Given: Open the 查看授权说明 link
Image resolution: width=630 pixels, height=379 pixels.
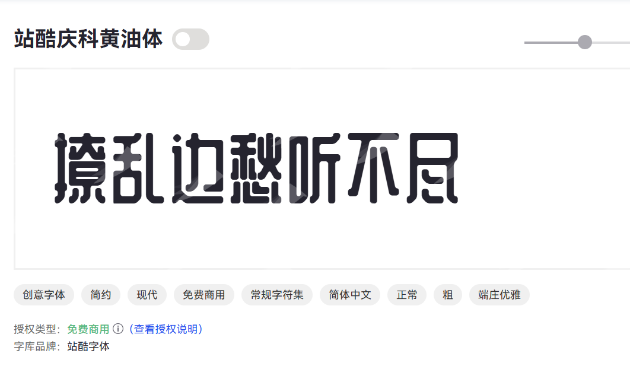Looking at the screenshot, I should click(166, 329).
